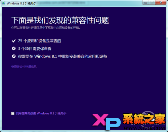Select the text 3 个项目需要你查看

(x=35, y=48)
